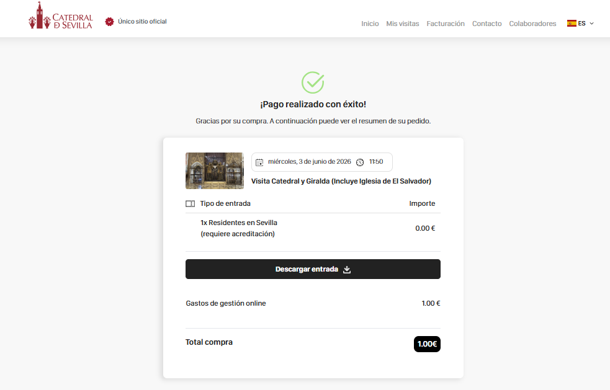Click the calendar icon beside the date

tap(259, 162)
